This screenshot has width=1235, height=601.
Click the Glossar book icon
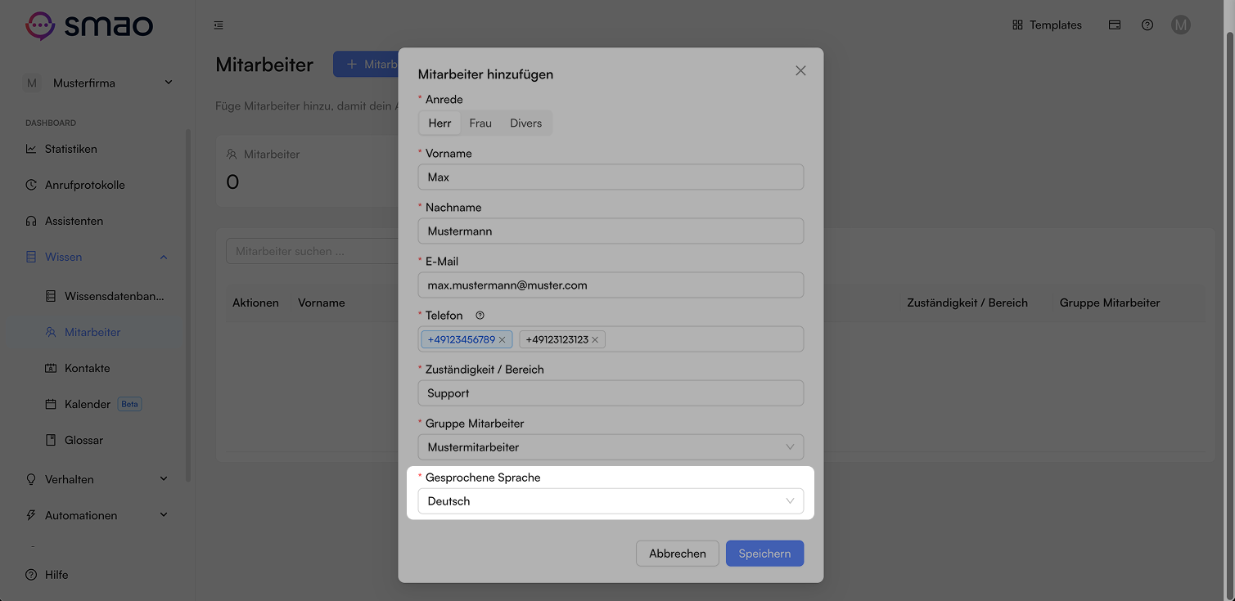click(51, 440)
